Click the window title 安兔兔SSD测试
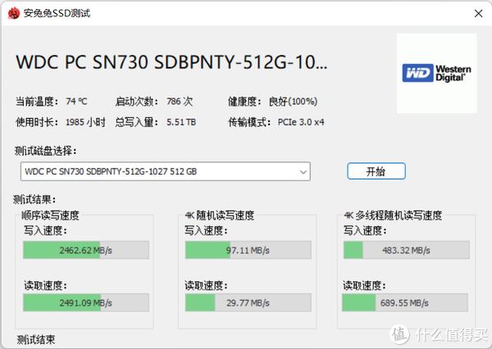 click(x=57, y=13)
